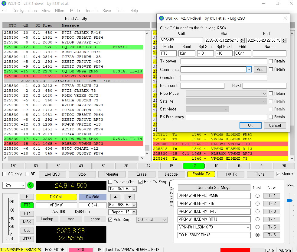Select the Q65 mode button
The image size is (297, 252).
coord(27,230)
